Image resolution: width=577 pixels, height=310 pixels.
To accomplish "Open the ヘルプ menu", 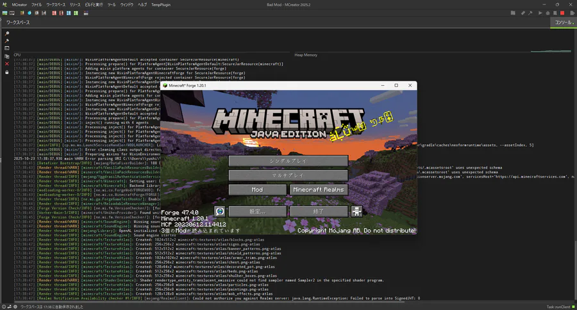I will (142, 4).
